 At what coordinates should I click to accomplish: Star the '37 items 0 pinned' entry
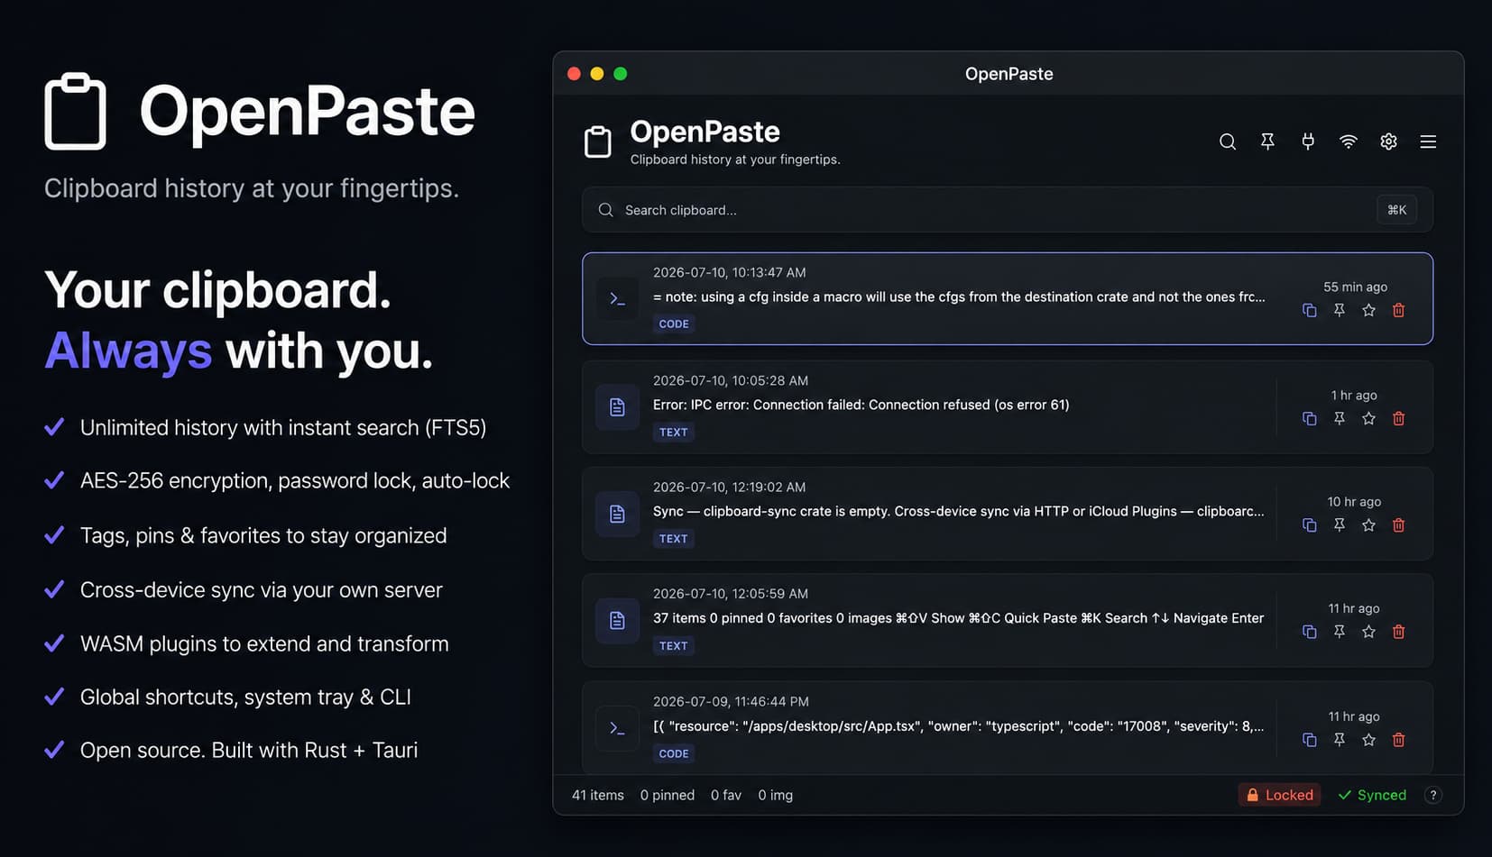point(1368,632)
